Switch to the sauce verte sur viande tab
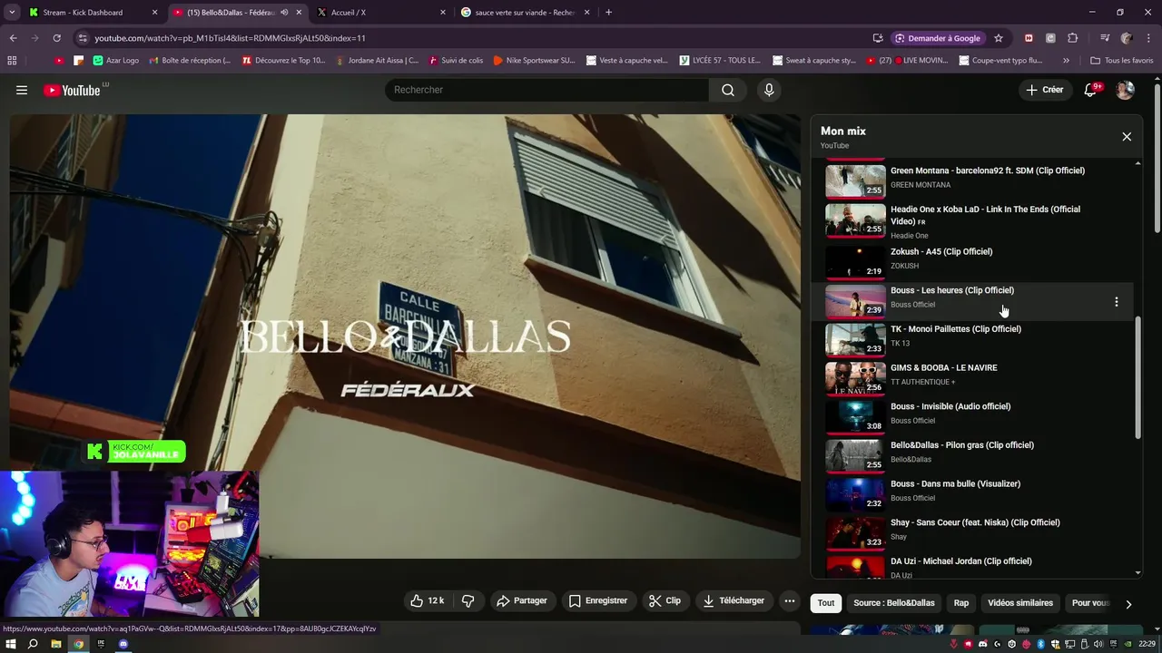The image size is (1162, 653). (x=524, y=13)
